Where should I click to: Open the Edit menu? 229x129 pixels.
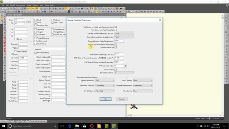click(x=7, y=5)
